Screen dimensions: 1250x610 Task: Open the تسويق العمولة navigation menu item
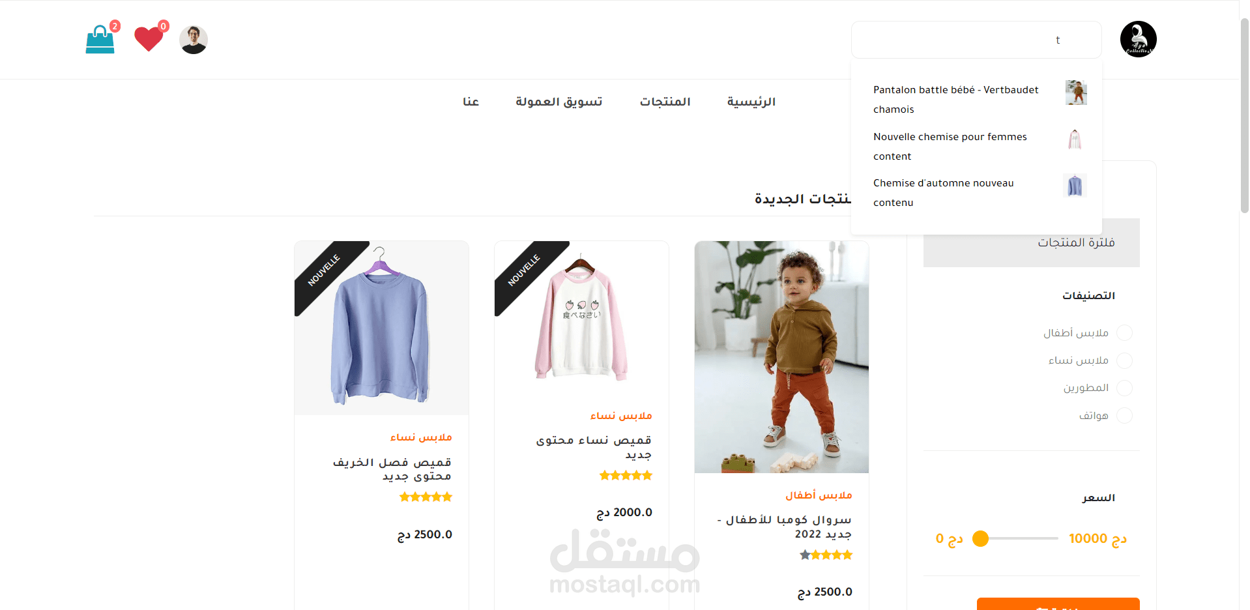pos(559,102)
